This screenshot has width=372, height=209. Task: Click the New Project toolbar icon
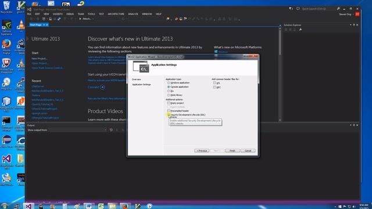click(x=44, y=19)
